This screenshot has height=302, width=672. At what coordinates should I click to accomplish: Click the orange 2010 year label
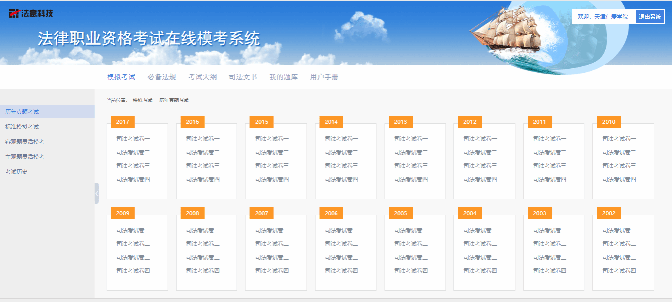click(x=609, y=122)
